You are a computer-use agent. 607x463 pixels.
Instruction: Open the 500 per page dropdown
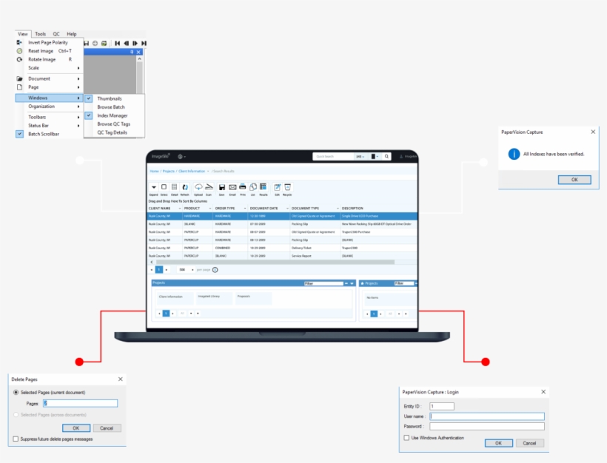pyautogui.click(x=186, y=270)
